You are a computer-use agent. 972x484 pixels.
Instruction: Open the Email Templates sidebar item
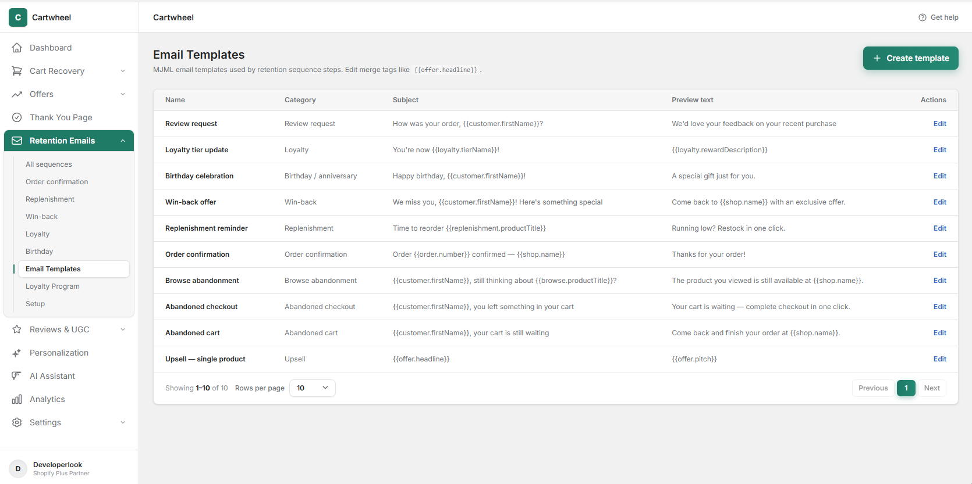74,269
